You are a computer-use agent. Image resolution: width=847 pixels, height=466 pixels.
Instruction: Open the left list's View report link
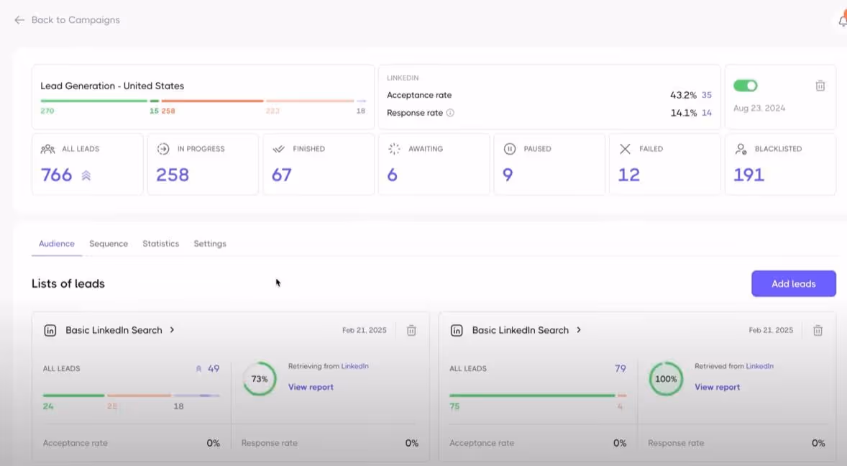point(311,387)
